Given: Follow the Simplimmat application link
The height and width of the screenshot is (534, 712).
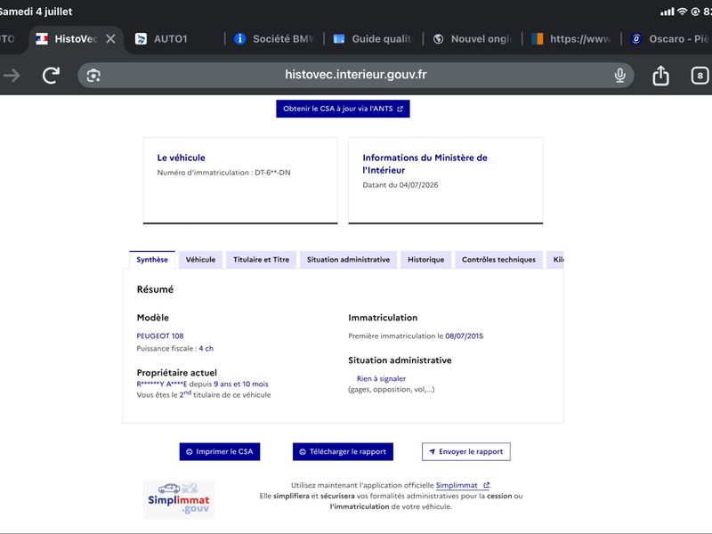Looking at the screenshot, I should coord(462,485).
